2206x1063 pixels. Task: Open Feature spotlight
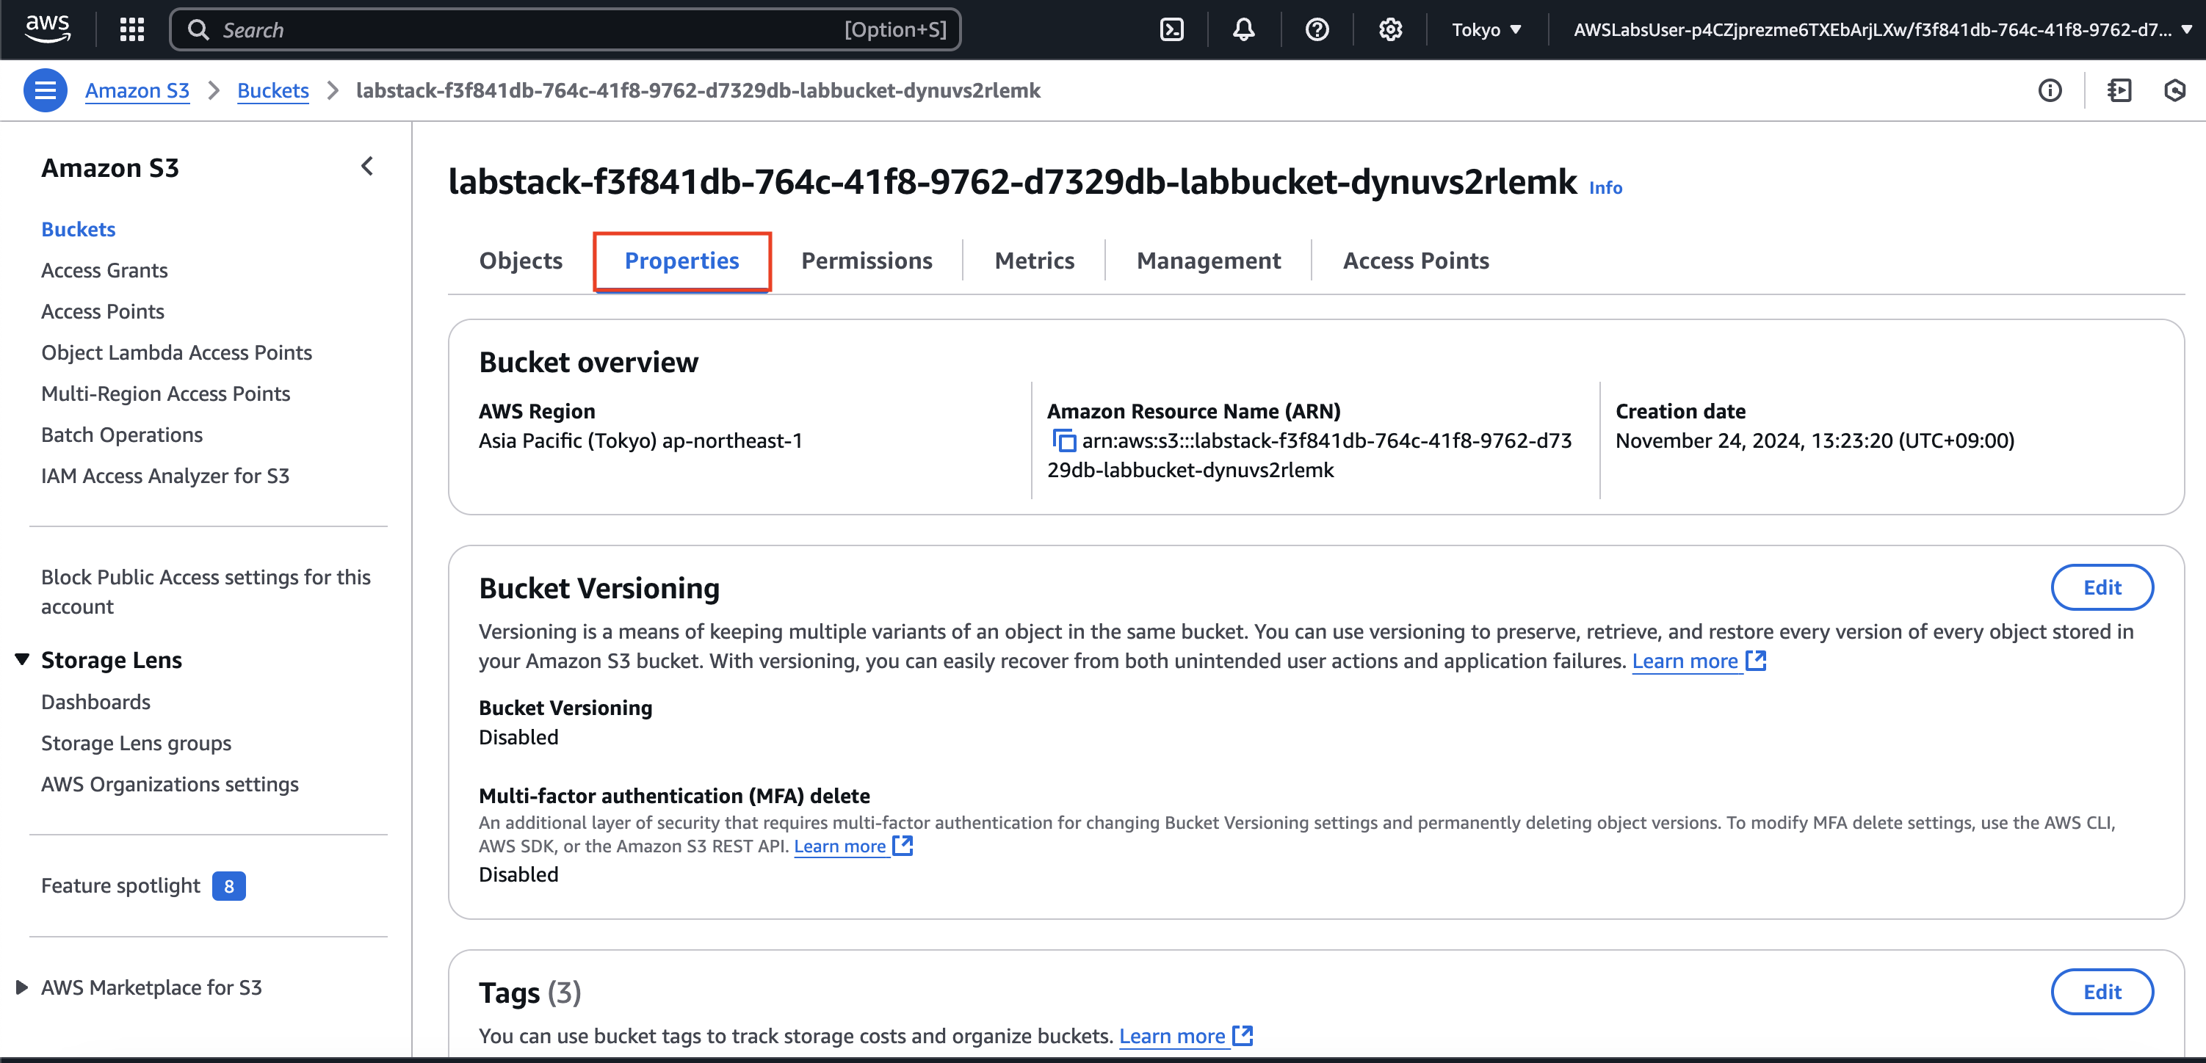point(120,885)
